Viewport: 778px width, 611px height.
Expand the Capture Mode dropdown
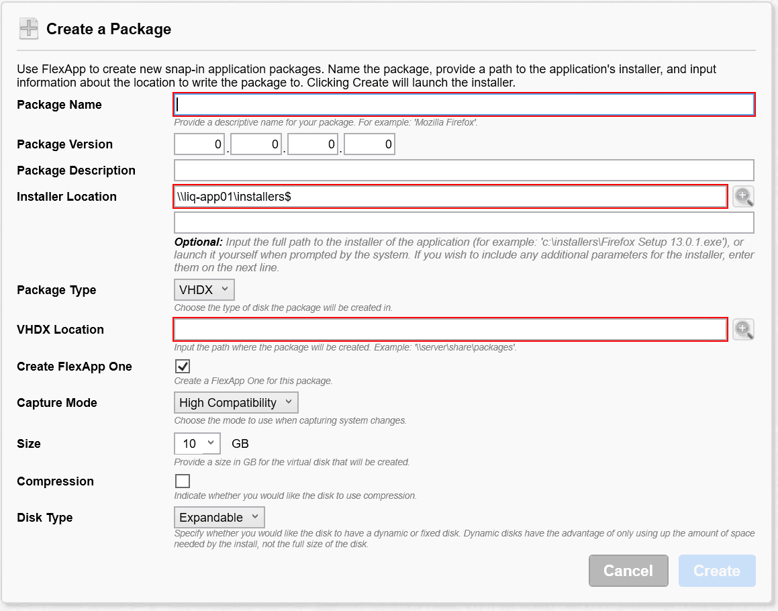point(236,403)
